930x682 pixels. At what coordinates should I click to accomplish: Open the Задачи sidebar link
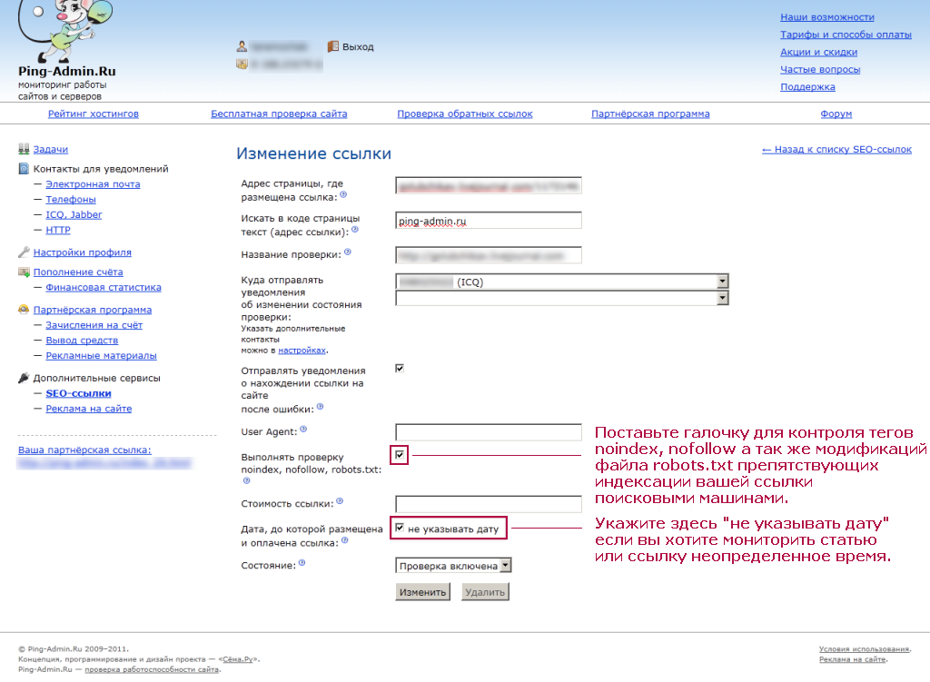[x=51, y=150]
